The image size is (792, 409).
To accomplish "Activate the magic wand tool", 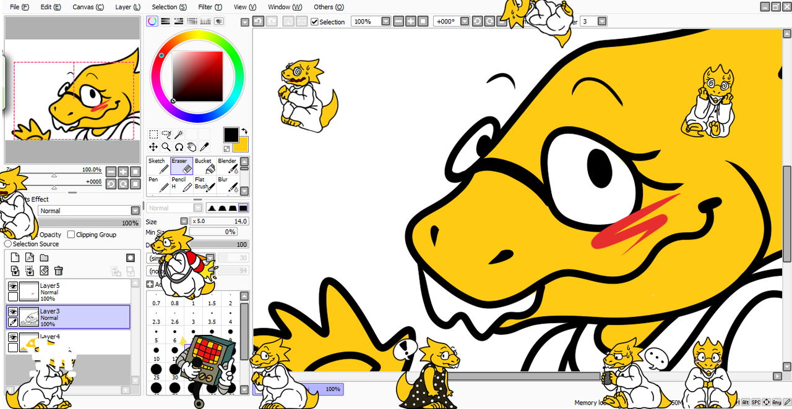I will click(179, 134).
